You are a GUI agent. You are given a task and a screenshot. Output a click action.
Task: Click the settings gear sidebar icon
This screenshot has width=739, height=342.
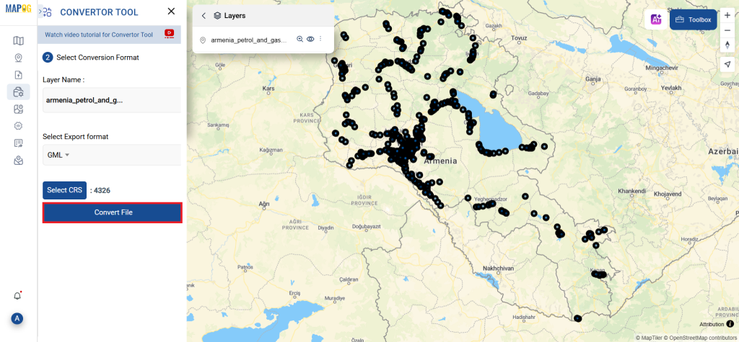point(18,125)
